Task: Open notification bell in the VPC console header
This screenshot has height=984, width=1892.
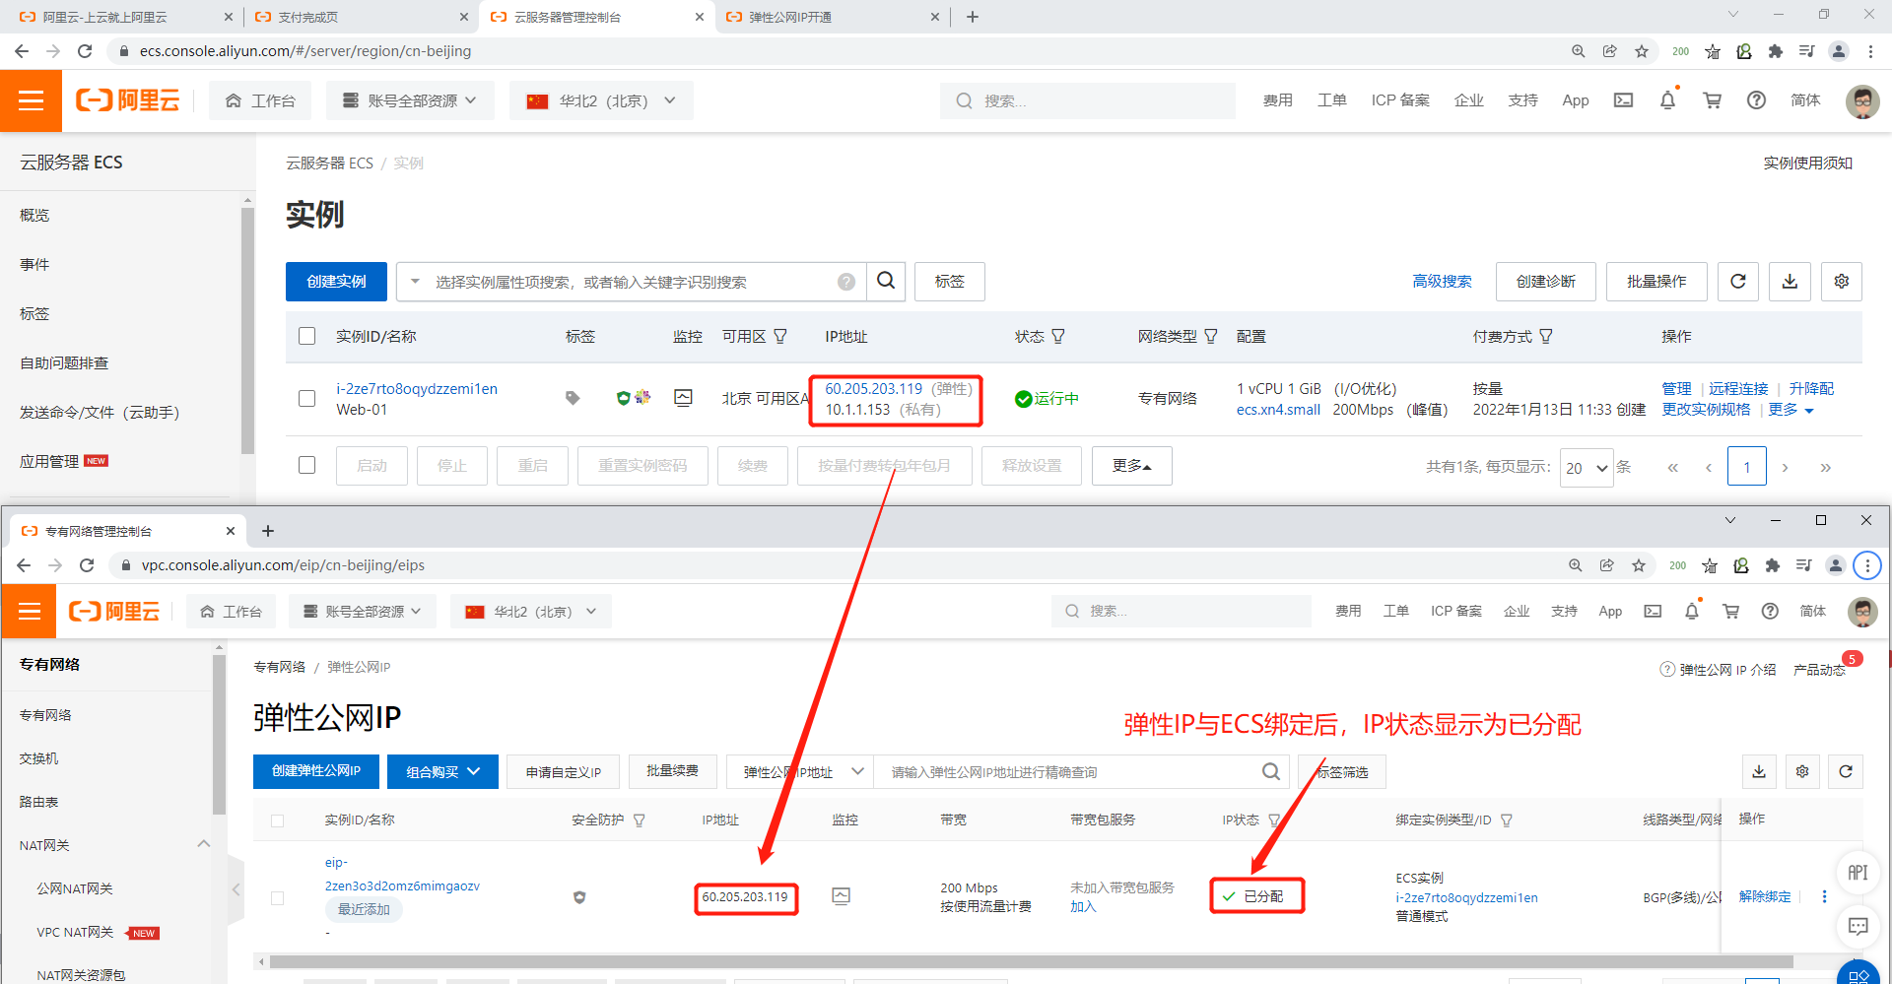Action: pyautogui.click(x=1692, y=612)
